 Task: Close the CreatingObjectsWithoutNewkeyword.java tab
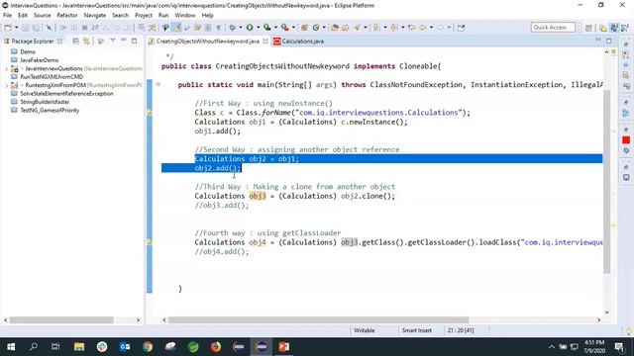(x=265, y=42)
